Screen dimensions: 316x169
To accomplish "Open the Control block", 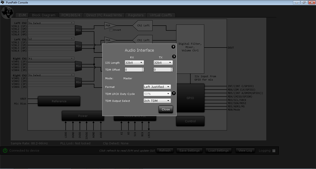I will coord(190,121).
